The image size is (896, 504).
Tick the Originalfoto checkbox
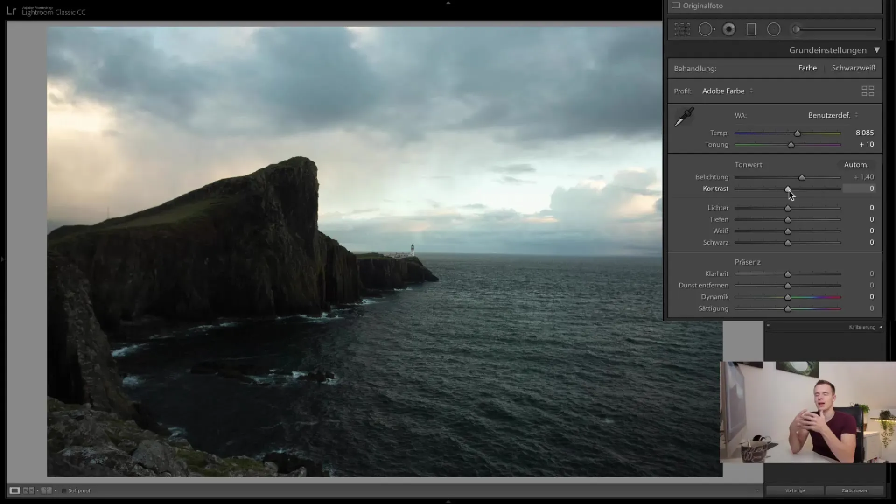tap(676, 6)
